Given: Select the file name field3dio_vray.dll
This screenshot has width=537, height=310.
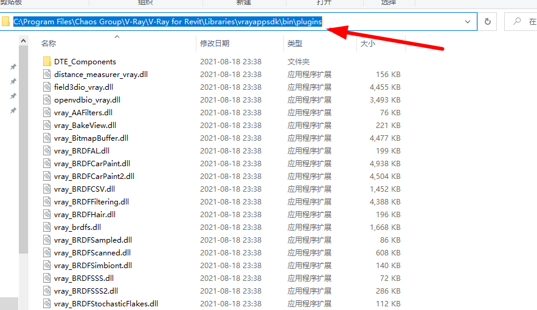Looking at the screenshot, I should (x=83, y=87).
